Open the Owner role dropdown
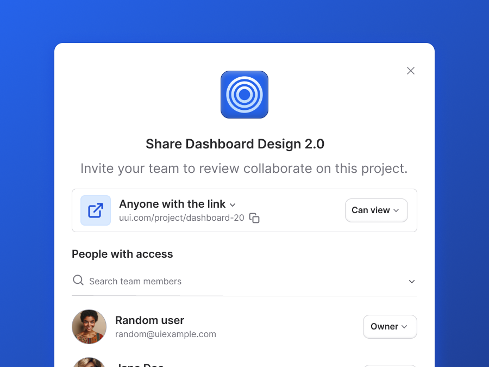Screen dimensions: 489x367 point(390,326)
